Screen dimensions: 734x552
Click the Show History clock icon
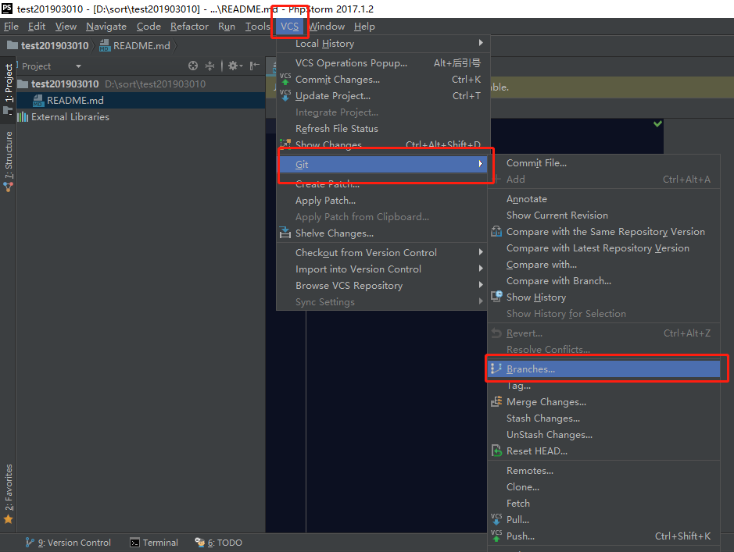[x=496, y=297]
